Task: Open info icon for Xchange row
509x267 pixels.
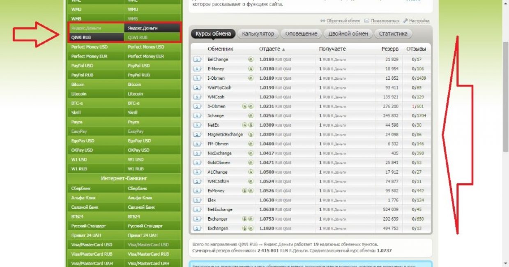Action: 197,116
